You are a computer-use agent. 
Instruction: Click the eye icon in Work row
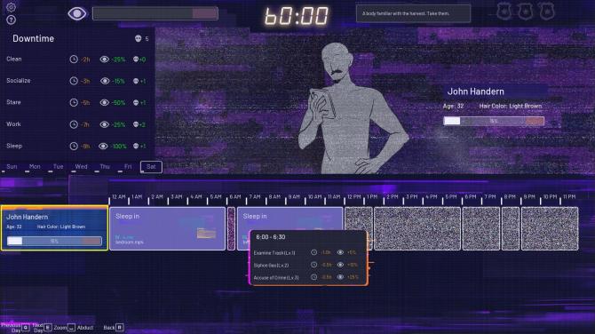[x=105, y=124]
